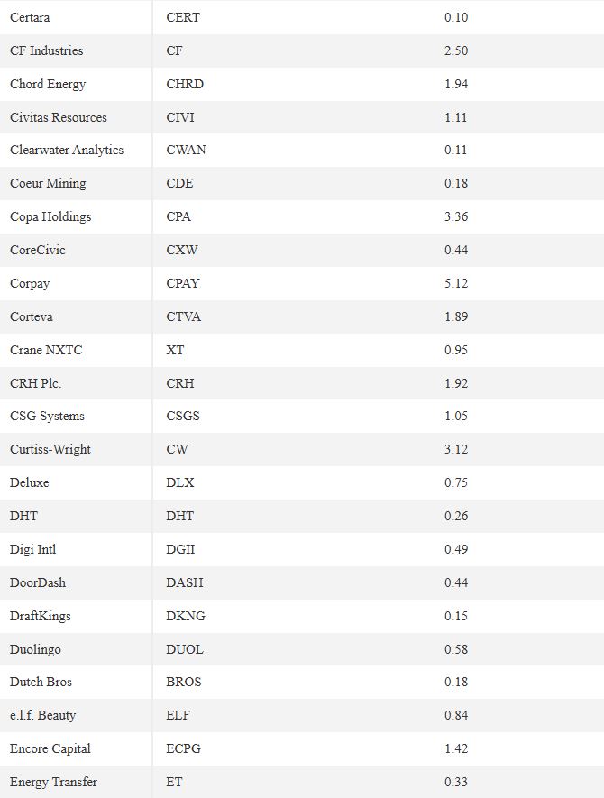Click the DraftKings company name
The image size is (604, 798).
tap(41, 617)
